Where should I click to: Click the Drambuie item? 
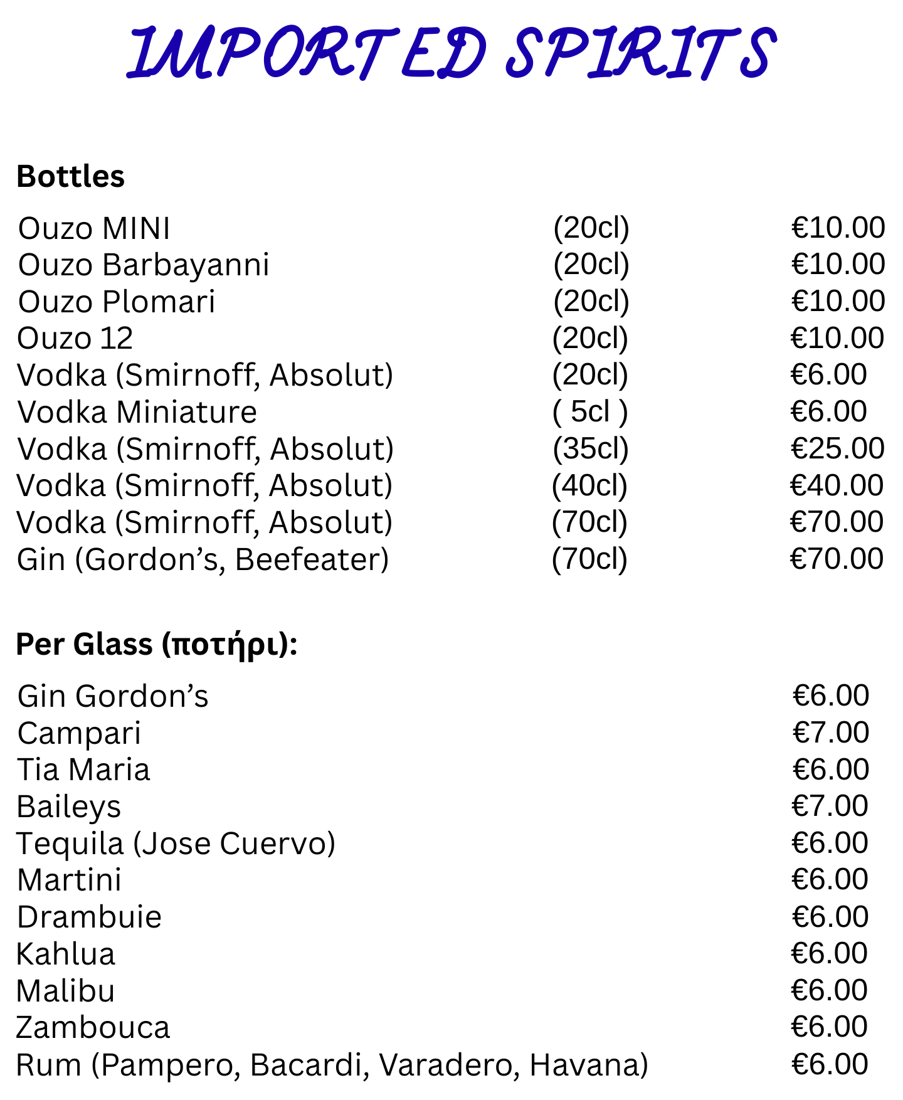pyautogui.click(x=90, y=918)
